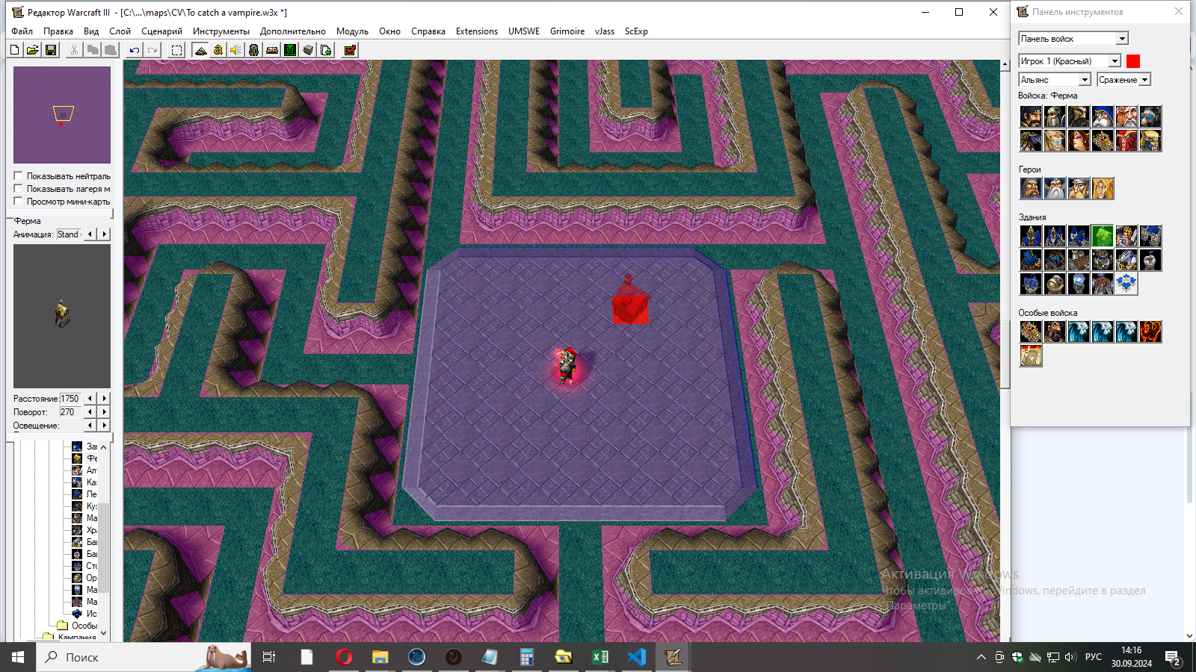
Task: Pick the Phoenix special unit icon
Action: (x=1150, y=332)
